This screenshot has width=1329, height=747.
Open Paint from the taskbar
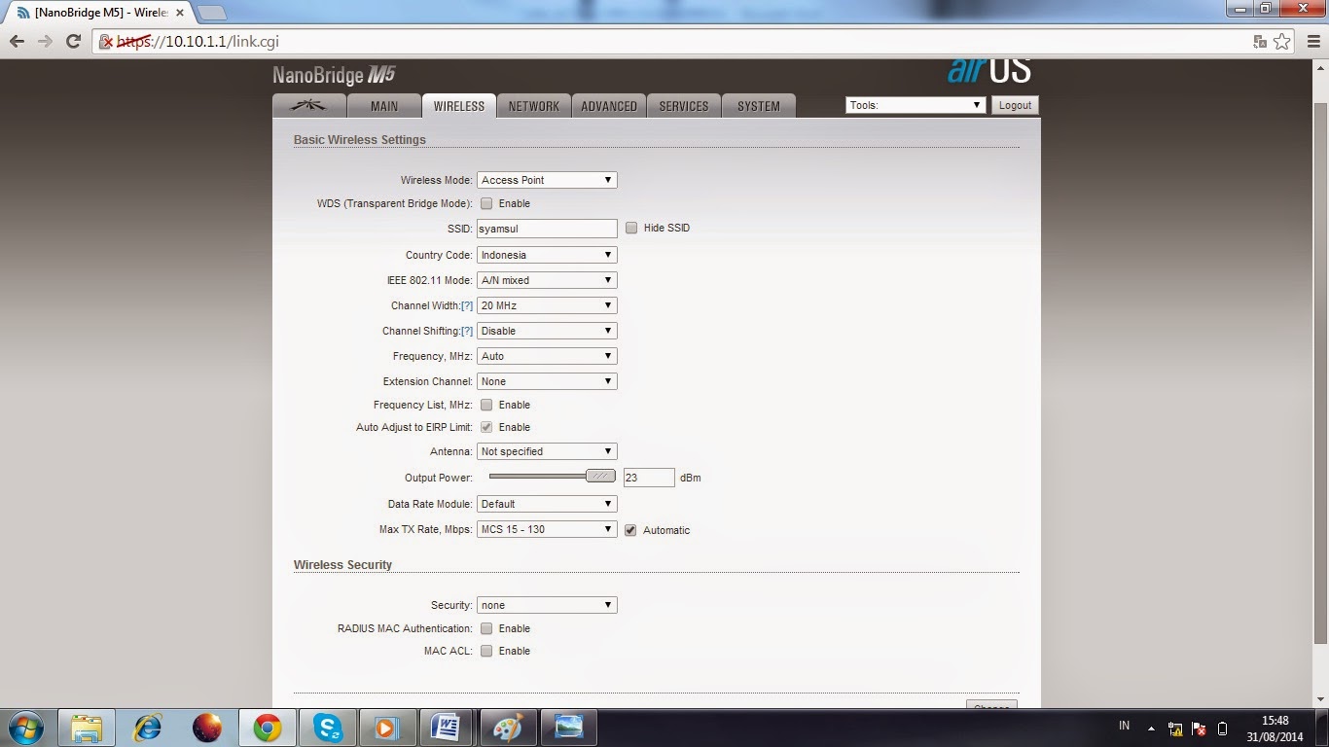tap(509, 727)
